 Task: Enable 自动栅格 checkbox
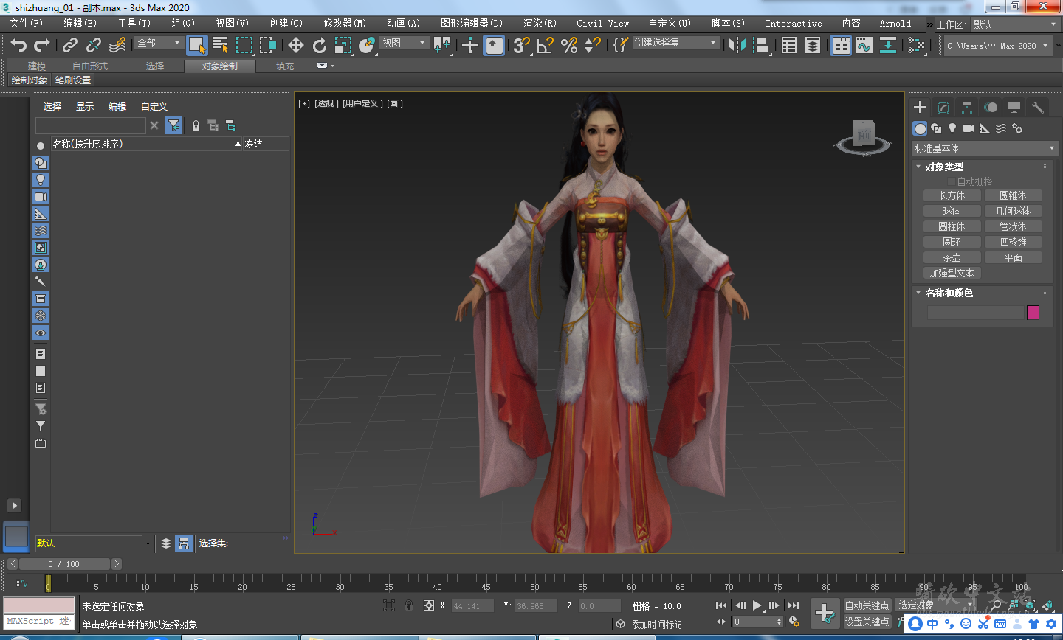(952, 181)
